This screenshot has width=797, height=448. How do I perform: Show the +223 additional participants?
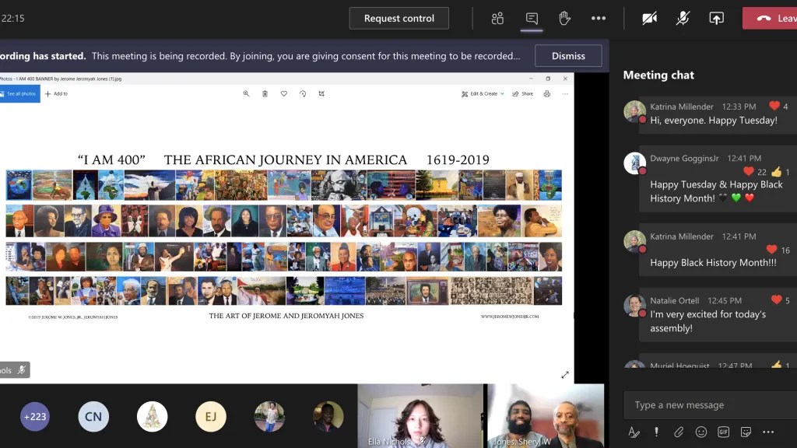34,417
